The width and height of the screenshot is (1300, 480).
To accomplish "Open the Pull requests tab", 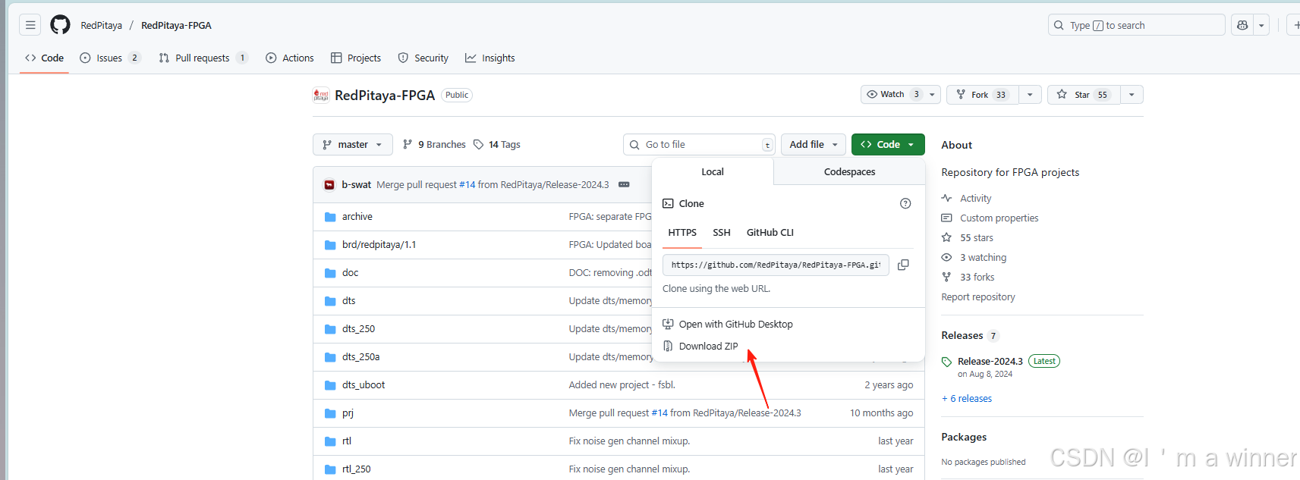I will coord(203,58).
